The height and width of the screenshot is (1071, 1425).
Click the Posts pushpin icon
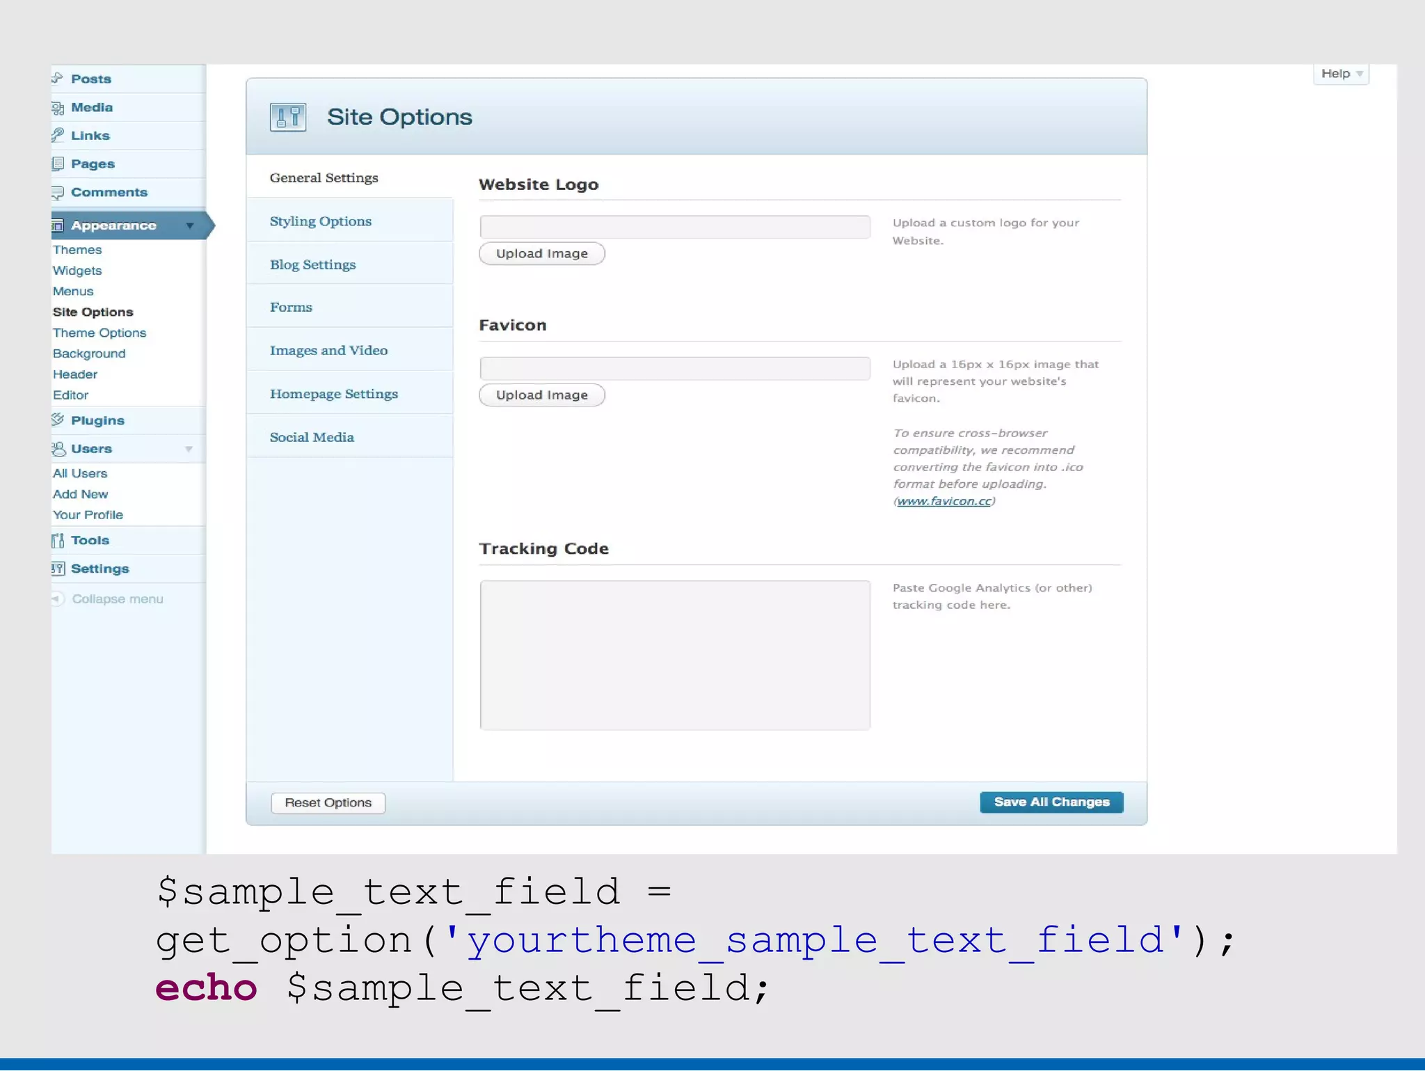pyautogui.click(x=58, y=78)
